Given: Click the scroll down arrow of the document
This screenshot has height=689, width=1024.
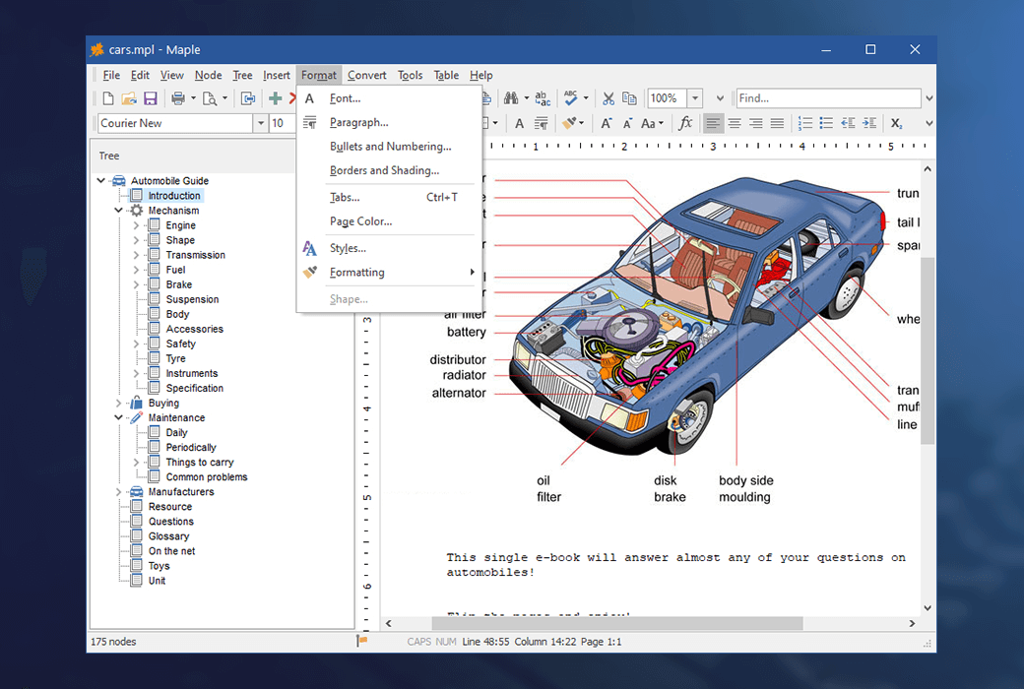Looking at the screenshot, I should (928, 608).
